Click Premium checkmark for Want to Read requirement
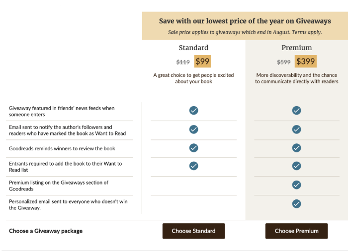This screenshot has width=348, height=251. click(x=296, y=166)
